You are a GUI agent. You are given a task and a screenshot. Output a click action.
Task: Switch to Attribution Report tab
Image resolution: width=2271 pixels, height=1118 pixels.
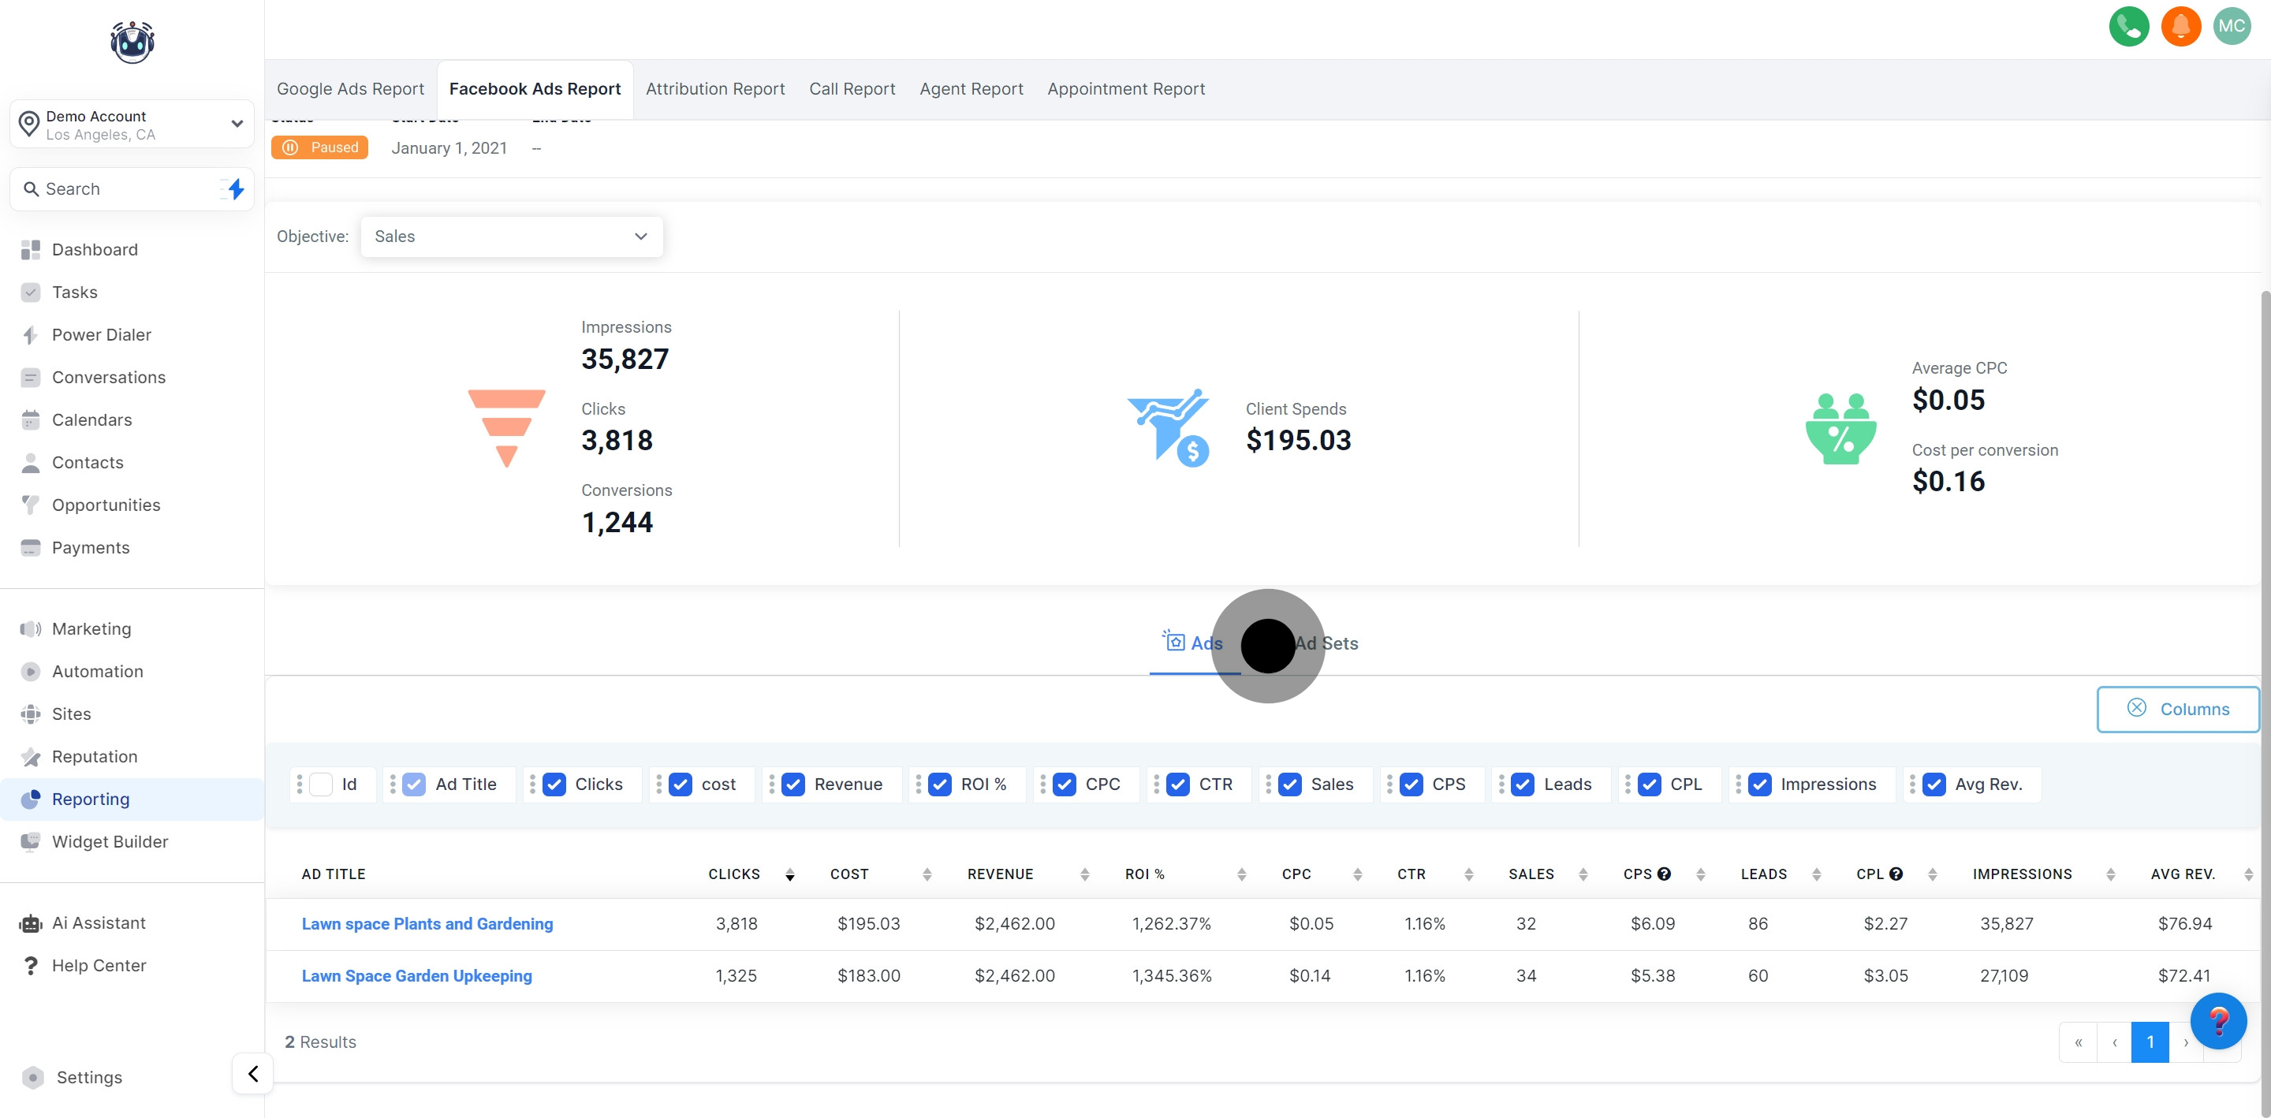click(x=714, y=89)
